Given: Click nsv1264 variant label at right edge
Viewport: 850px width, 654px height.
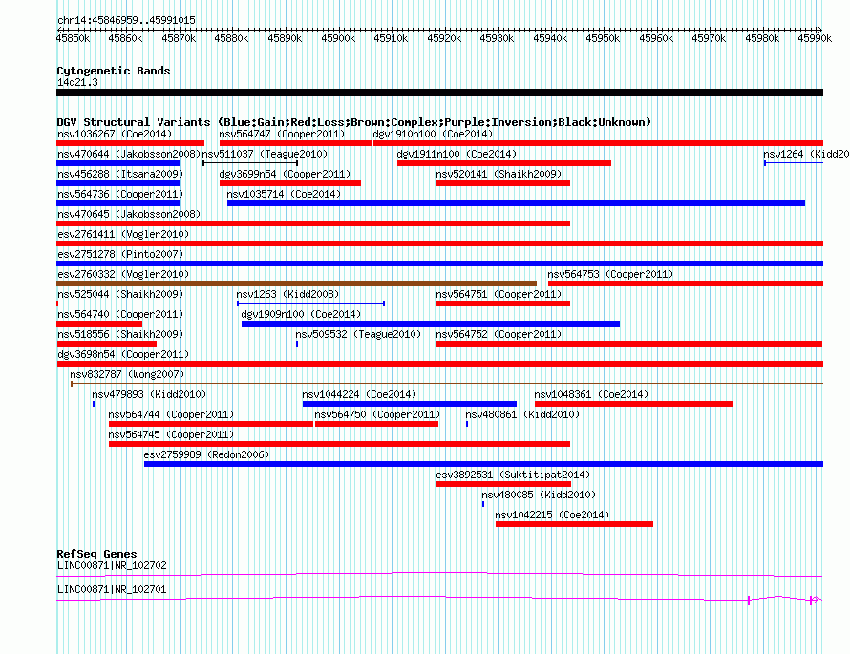Looking at the screenshot, I should coord(806,154).
